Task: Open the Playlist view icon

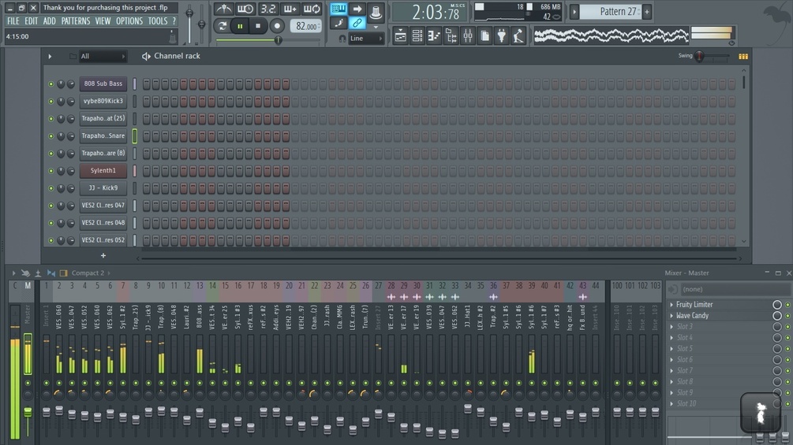Action: pyautogui.click(x=400, y=35)
